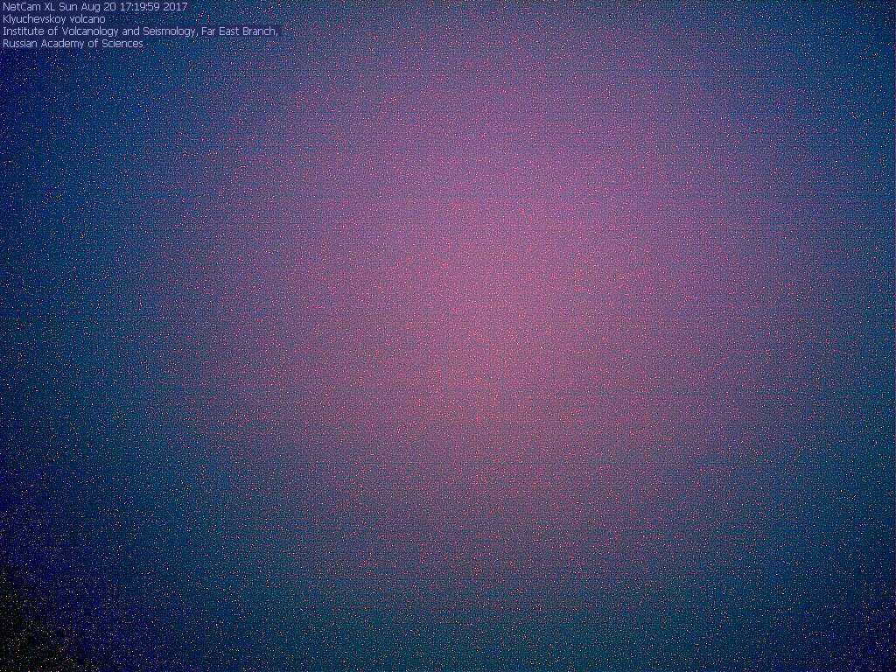Screen dimensions: 896x672
Task: Select the 'Klyuchevskoy volcano' caption text
Action: click(54, 19)
